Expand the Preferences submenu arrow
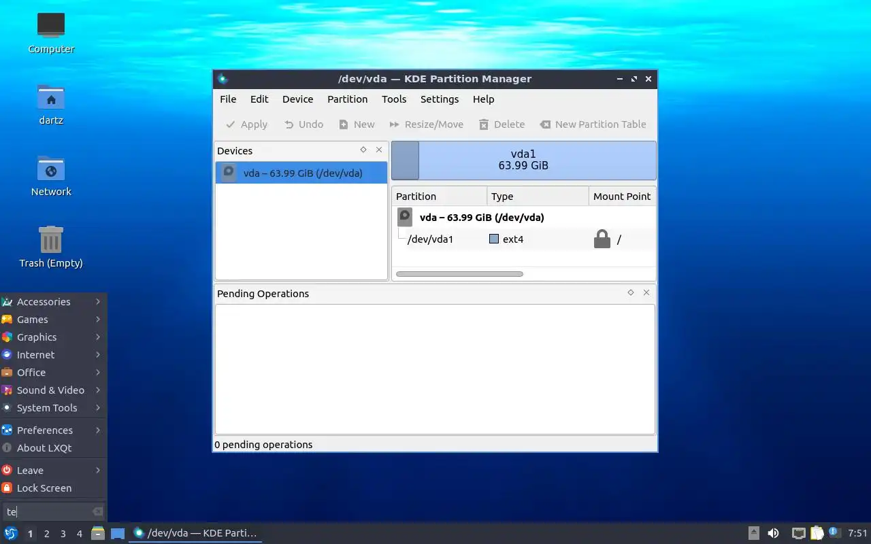 [x=99, y=430]
